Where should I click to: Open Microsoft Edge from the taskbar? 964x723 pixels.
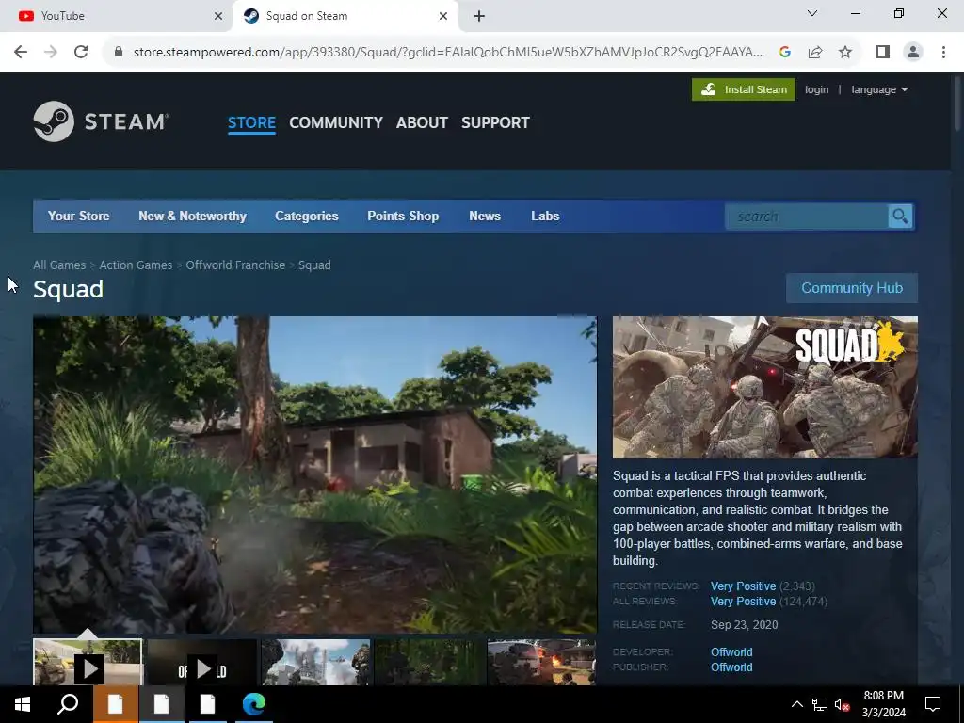tap(254, 704)
